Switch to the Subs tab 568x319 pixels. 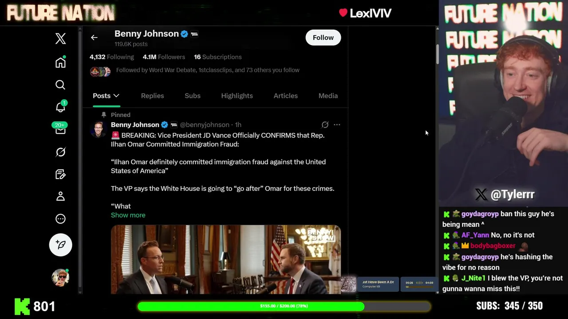click(193, 96)
